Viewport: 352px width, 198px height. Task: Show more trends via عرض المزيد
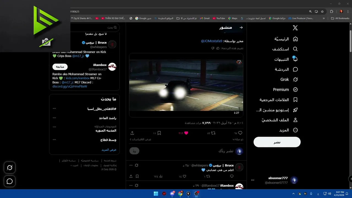click(x=109, y=150)
